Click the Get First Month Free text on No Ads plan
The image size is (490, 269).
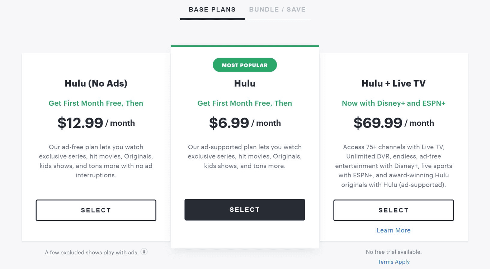pos(96,103)
